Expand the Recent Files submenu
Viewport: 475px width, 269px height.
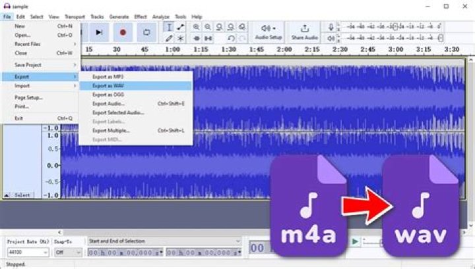point(40,44)
